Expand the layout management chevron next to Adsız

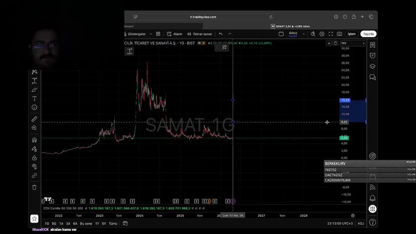[304, 34]
